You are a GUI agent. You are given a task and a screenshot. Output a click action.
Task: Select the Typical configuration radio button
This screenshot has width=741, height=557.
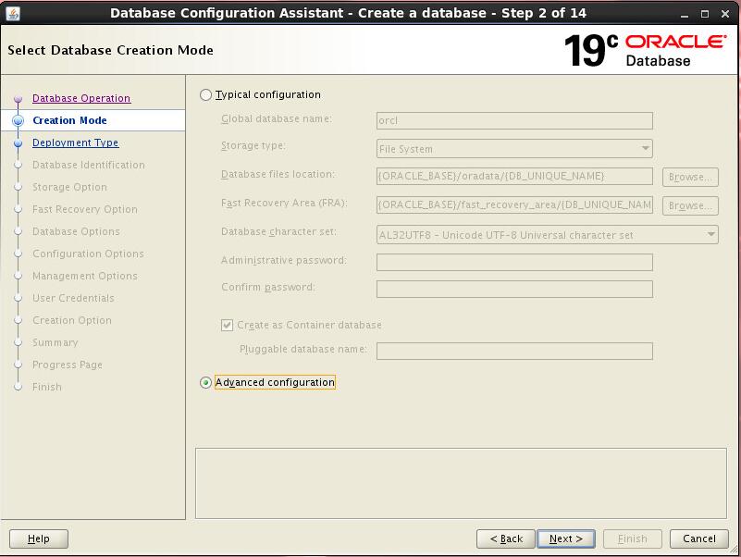pyautogui.click(x=205, y=94)
